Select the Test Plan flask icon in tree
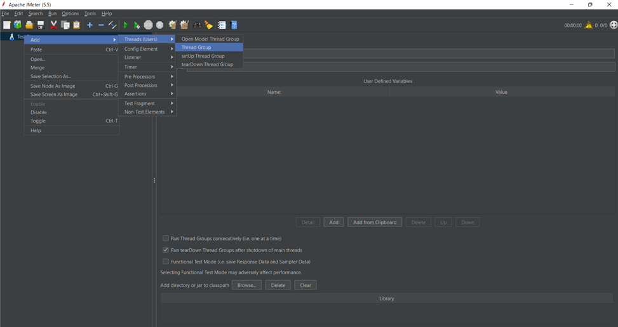618x327 pixels. coord(12,37)
